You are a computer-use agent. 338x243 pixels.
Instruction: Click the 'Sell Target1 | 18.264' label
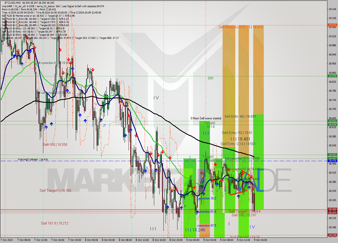pyautogui.click(x=245, y=212)
